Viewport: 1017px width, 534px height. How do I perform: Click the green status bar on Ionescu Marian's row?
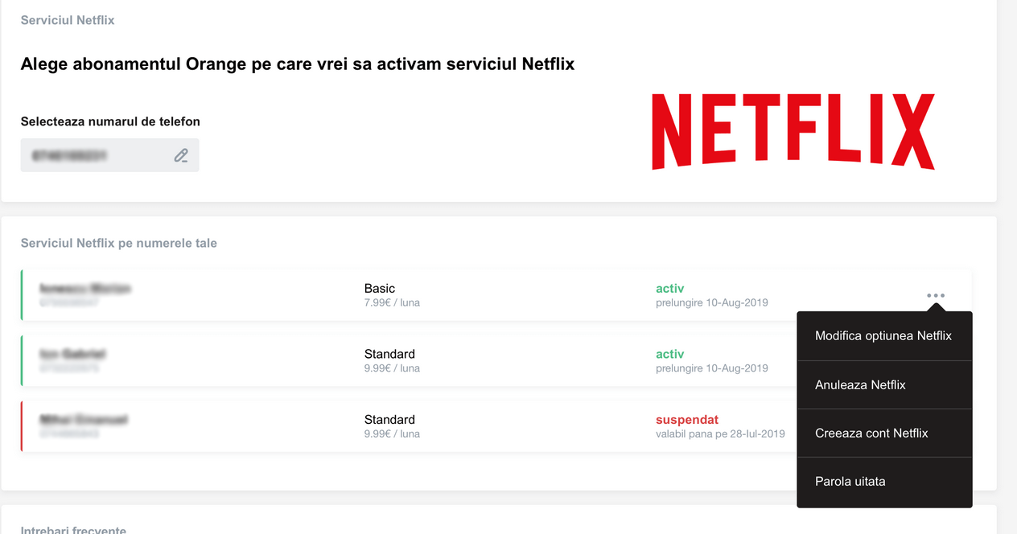pyautogui.click(x=22, y=294)
